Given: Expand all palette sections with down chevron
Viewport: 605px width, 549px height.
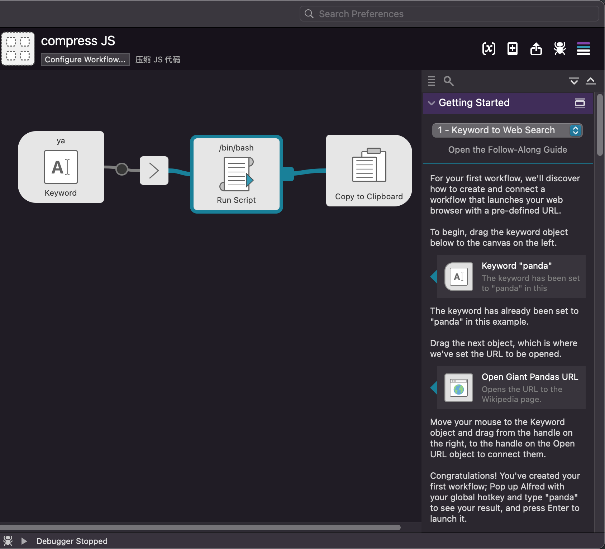Looking at the screenshot, I should pos(574,81).
